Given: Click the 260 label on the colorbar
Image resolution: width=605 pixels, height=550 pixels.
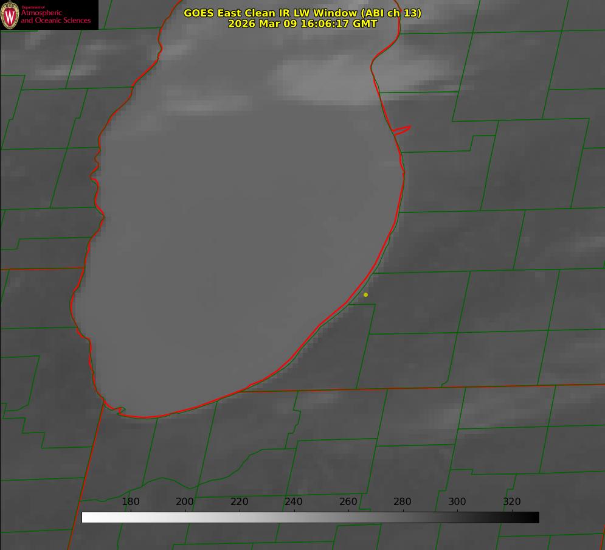Looking at the screenshot, I should point(348,502).
